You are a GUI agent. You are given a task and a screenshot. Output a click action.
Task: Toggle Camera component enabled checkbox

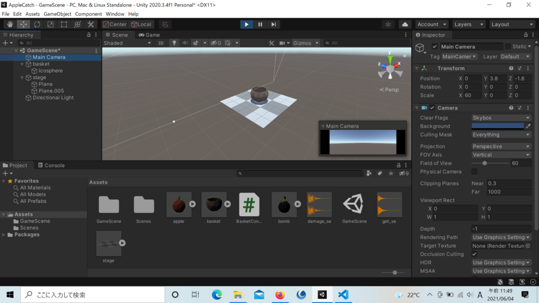coord(432,108)
